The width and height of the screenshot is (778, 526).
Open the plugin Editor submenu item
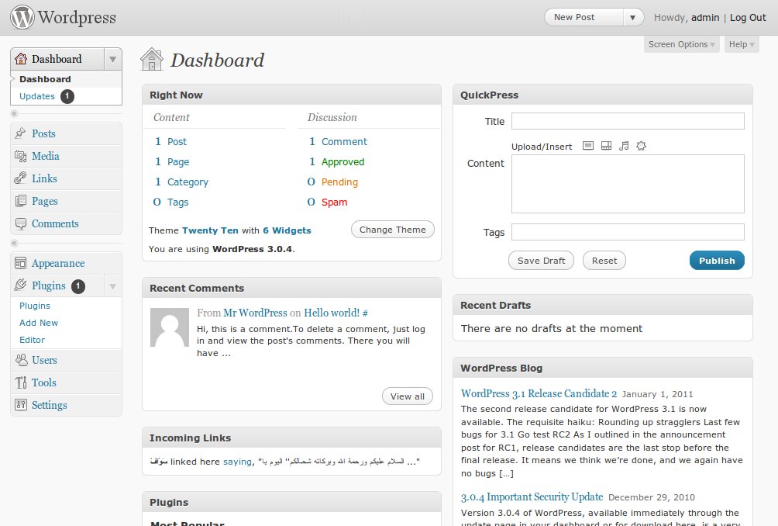tap(33, 340)
